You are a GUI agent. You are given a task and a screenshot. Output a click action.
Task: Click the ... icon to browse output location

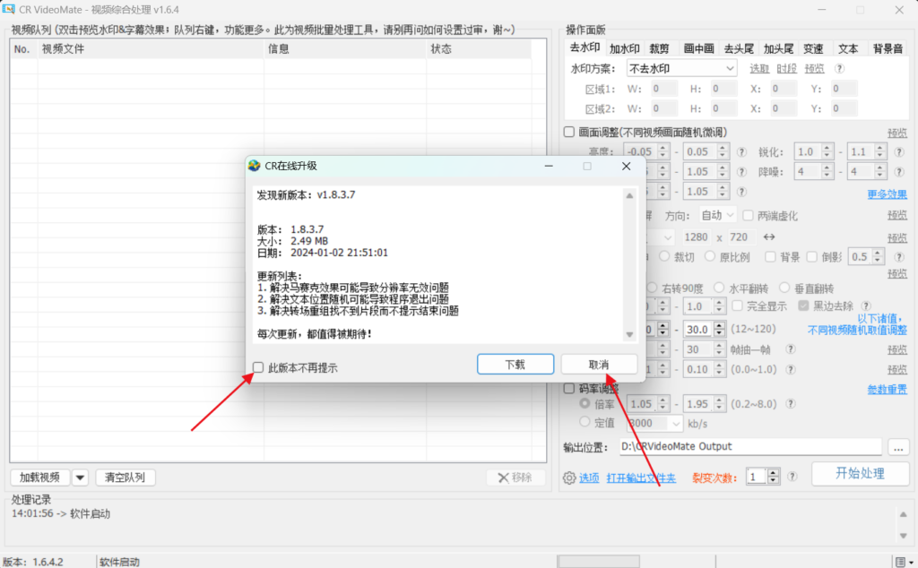coord(896,447)
